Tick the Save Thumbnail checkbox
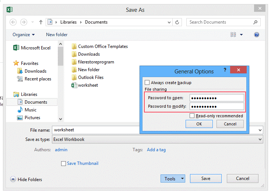The width and height of the screenshot is (271, 194). (63, 163)
